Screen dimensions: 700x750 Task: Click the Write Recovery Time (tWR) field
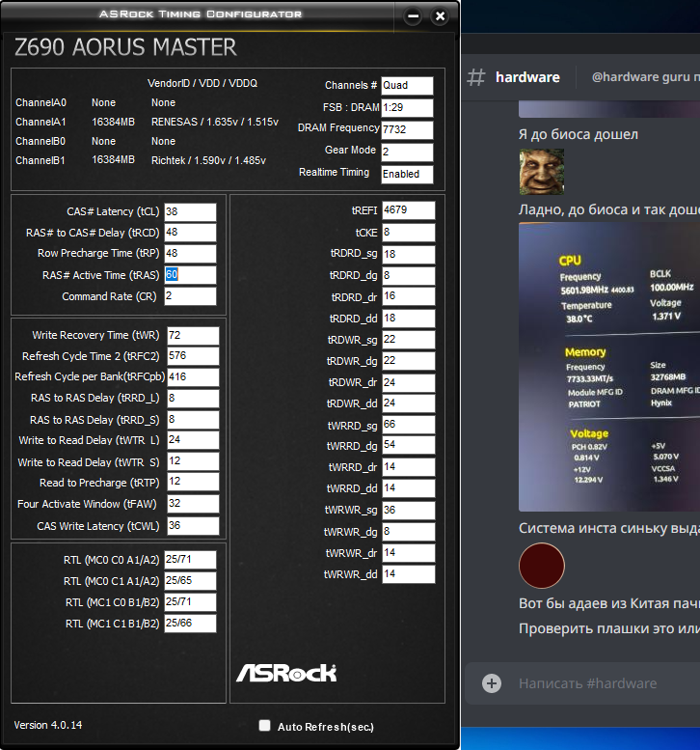[x=193, y=336]
